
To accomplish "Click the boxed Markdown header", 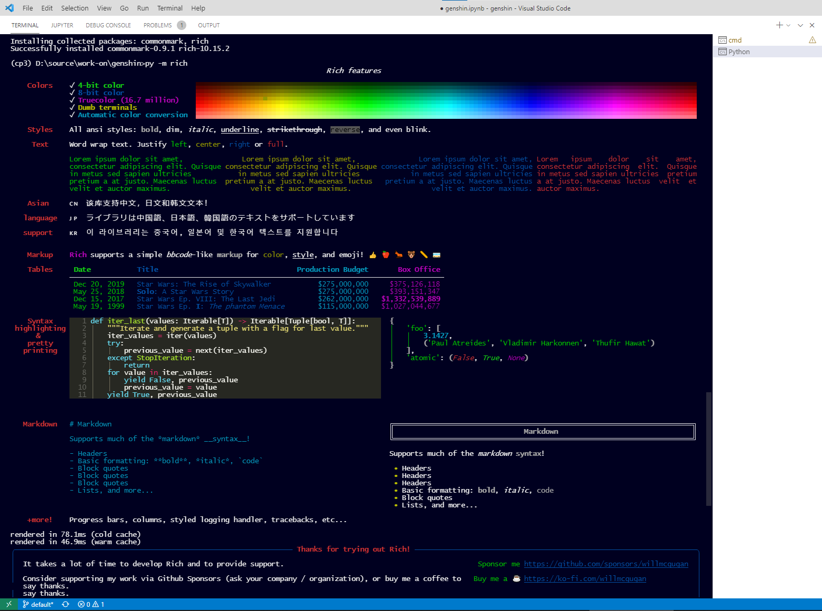I will (543, 431).
